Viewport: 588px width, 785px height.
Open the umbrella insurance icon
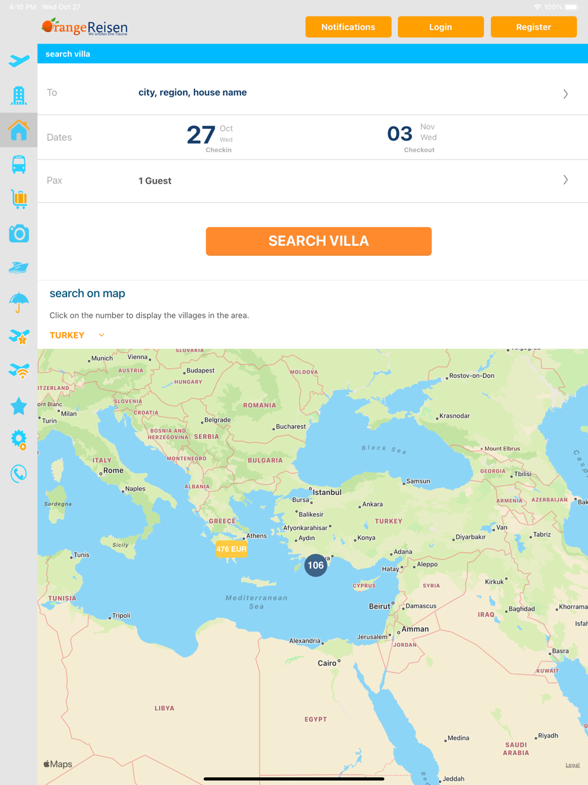[19, 302]
